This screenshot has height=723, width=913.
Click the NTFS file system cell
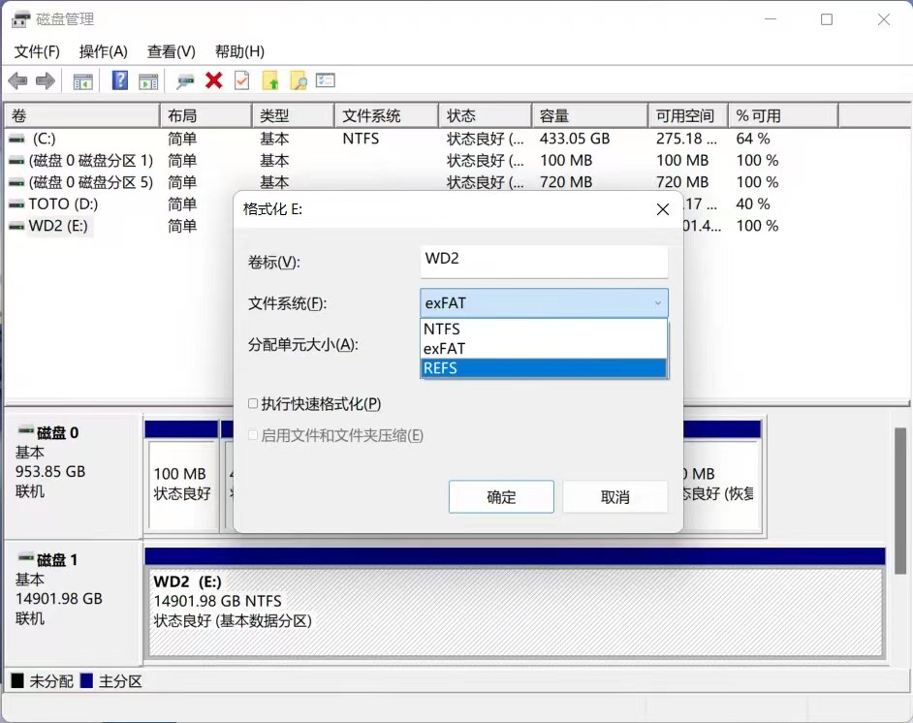[361, 139]
